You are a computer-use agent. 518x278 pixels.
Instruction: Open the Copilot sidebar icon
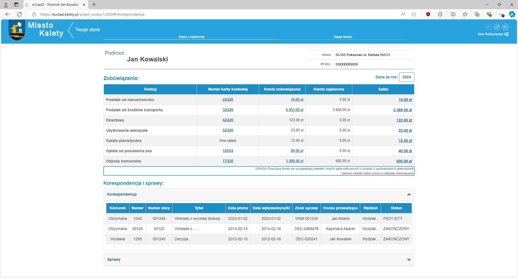point(512,14)
